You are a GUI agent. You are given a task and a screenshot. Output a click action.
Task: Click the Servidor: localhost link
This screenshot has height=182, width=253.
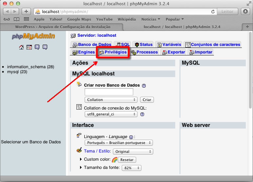pos(97,35)
